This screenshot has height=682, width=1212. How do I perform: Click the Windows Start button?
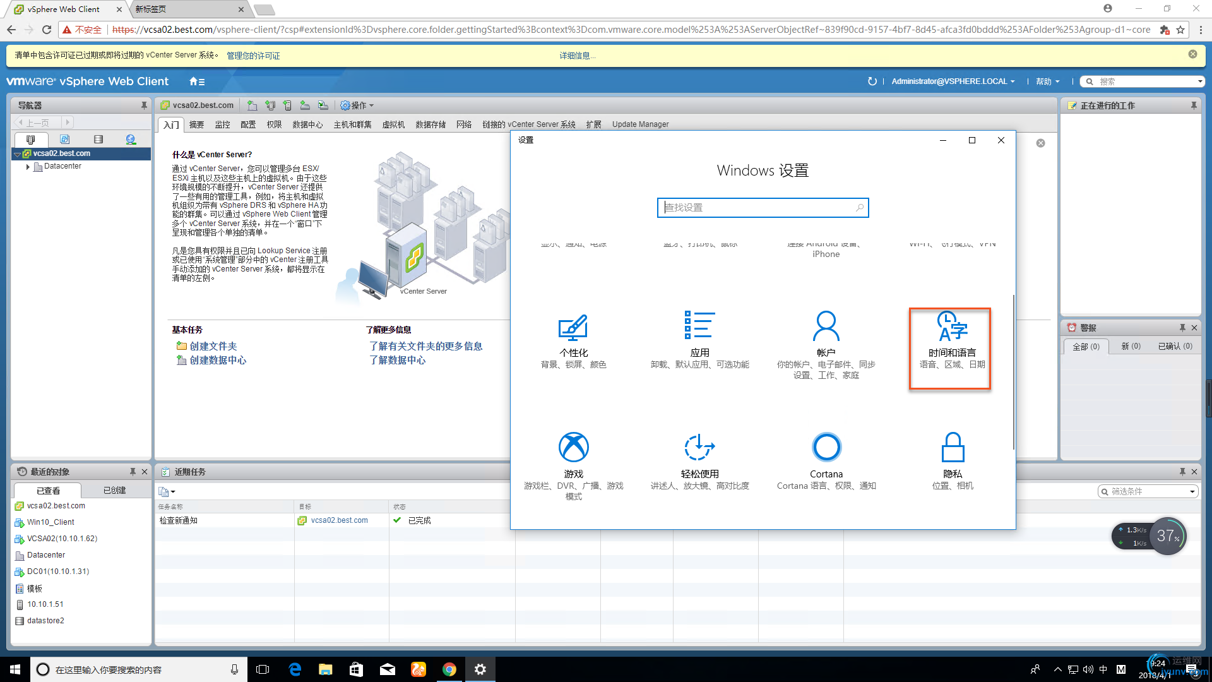coord(15,669)
